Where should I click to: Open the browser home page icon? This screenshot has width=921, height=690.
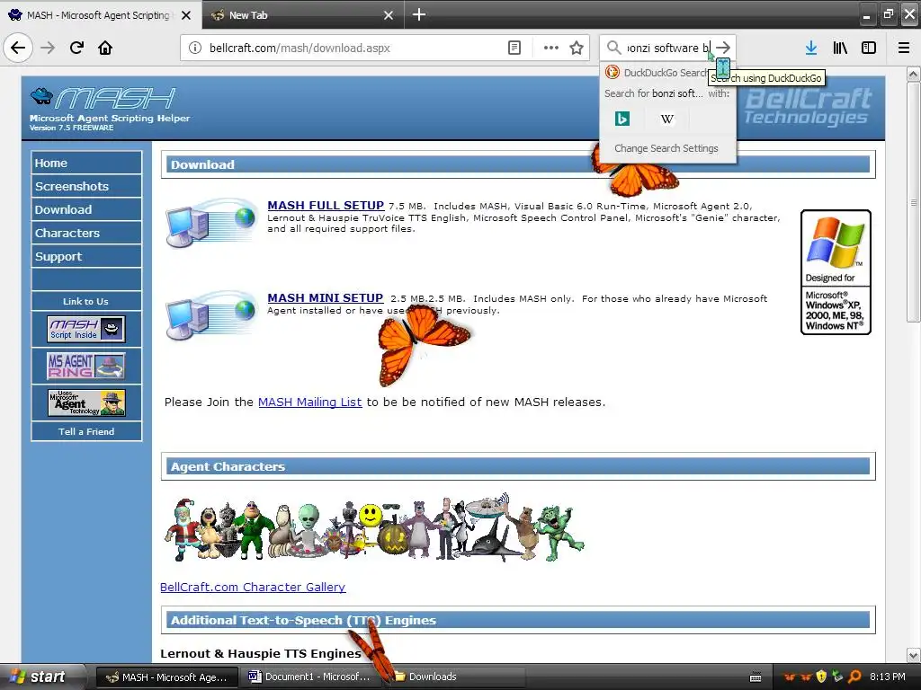click(105, 48)
